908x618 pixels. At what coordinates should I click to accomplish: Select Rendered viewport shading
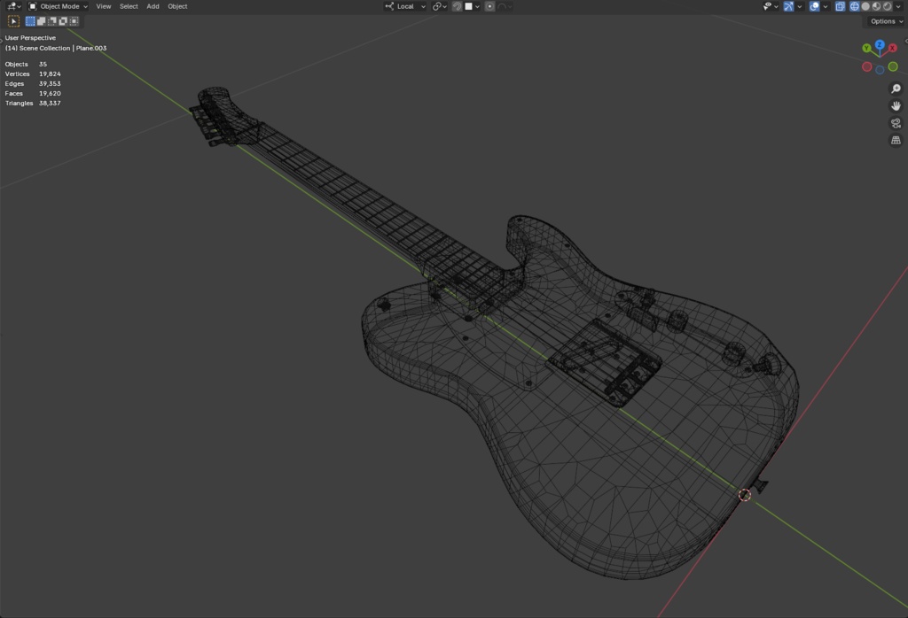[x=888, y=6]
